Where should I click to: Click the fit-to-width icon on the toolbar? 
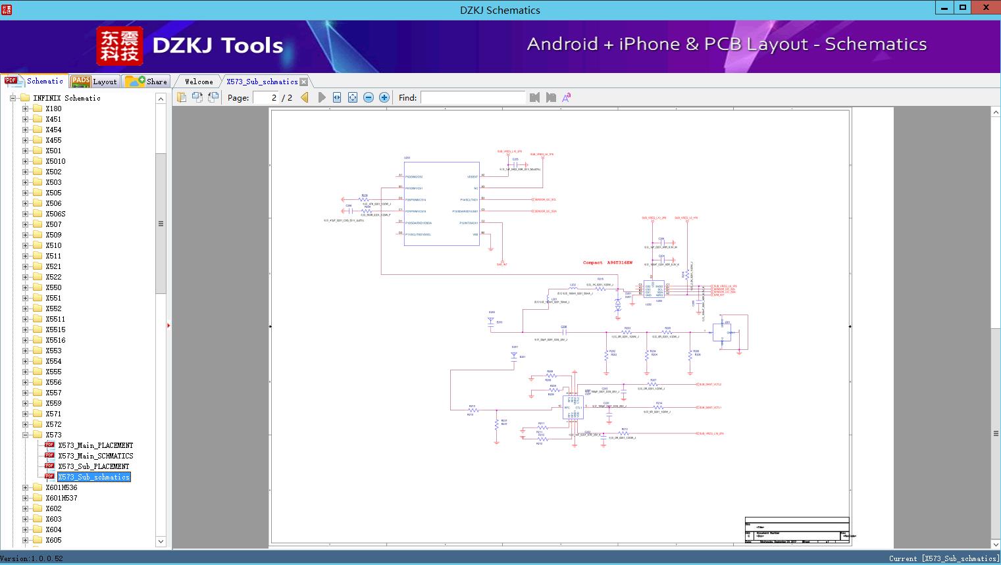tap(336, 97)
